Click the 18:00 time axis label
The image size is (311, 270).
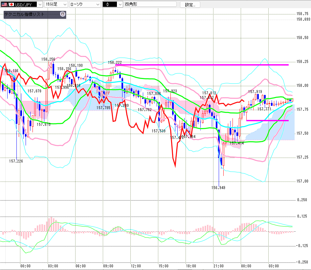191,266
